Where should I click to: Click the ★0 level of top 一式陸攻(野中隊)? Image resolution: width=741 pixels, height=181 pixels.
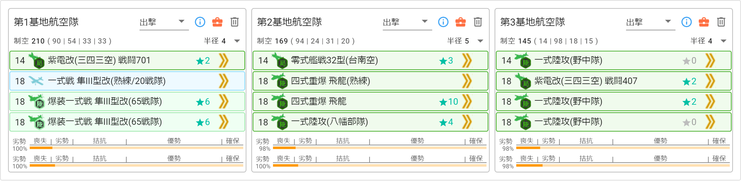pyautogui.click(x=689, y=61)
